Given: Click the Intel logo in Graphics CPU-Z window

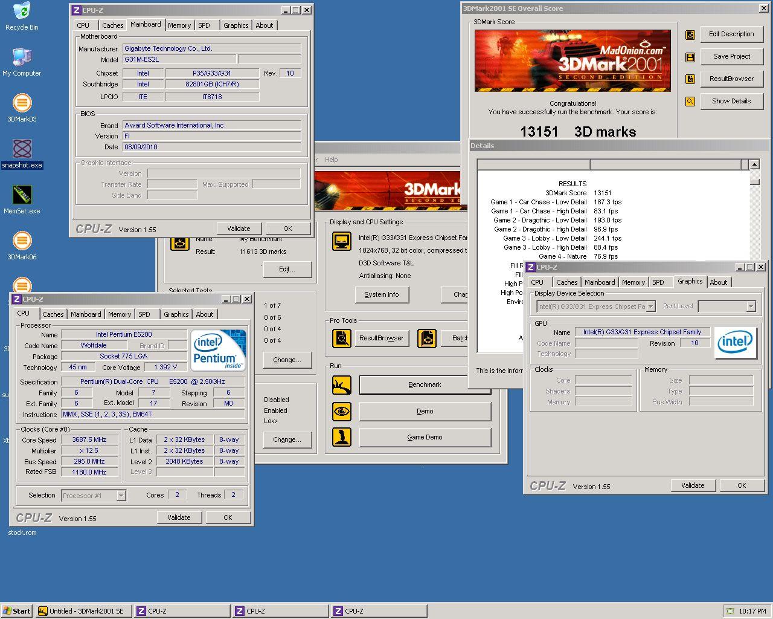Looking at the screenshot, I should pos(735,343).
